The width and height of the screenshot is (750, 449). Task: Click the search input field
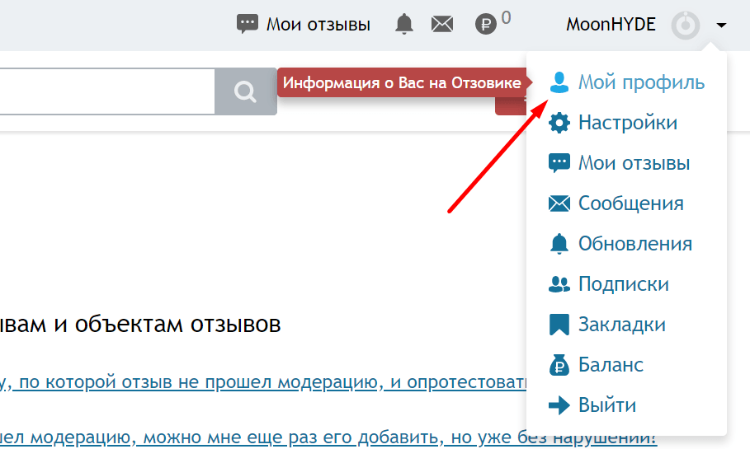click(107, 91)
